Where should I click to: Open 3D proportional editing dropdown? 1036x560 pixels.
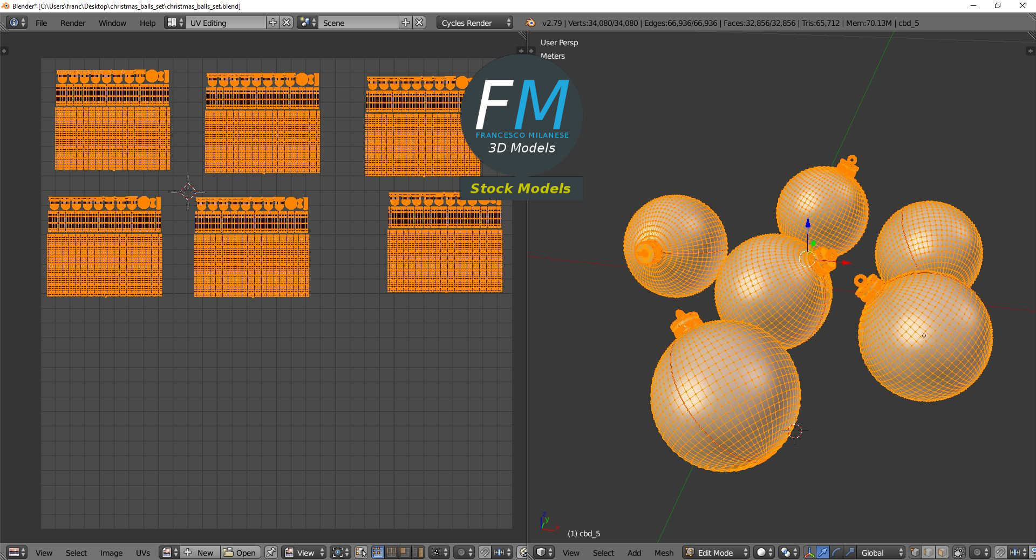980,552
